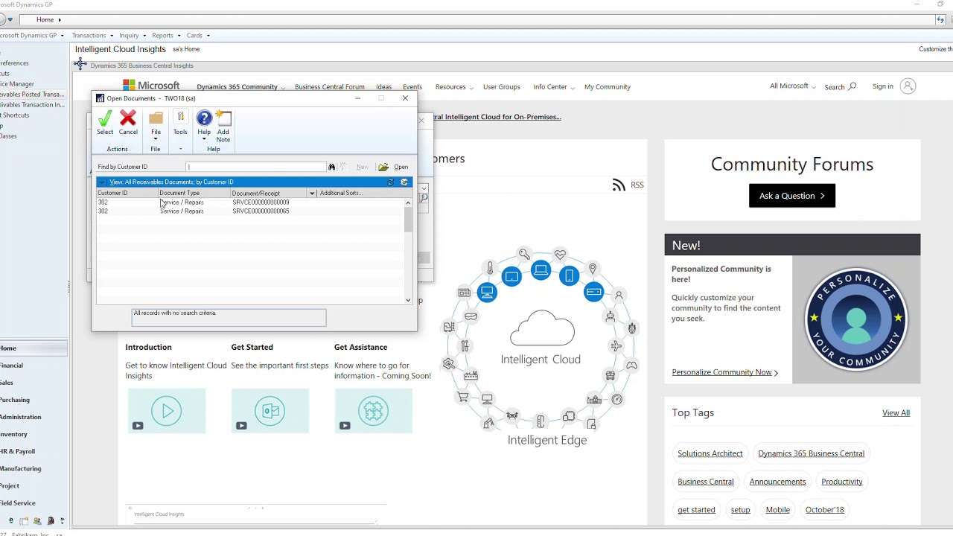Viewport: 953px width, 536px height.
Task: Click the Ideas link in community header
Action: pyautogui.click(x=383, y=87)
